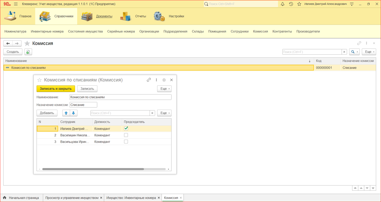Go back with left arrow button
Screen dimensions: 381x202
point(8,43)
